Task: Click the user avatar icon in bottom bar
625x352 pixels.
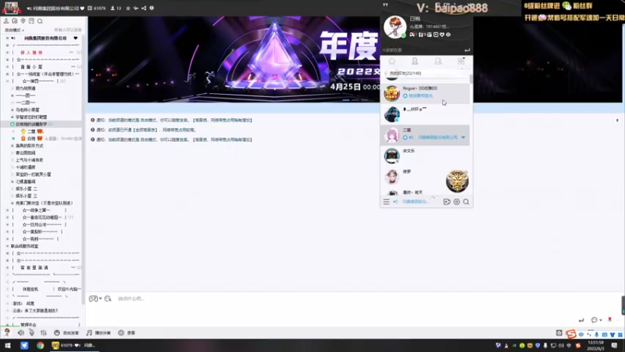Action: [7, 332]
